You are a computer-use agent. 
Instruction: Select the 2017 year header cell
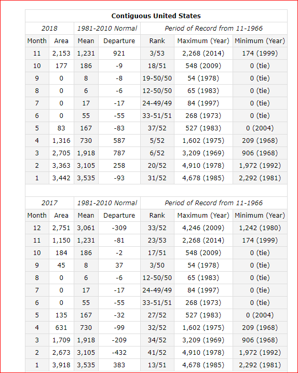coord(49,203)
